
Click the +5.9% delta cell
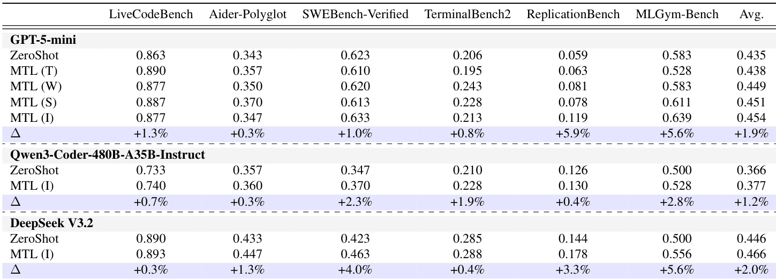point(572,133)
